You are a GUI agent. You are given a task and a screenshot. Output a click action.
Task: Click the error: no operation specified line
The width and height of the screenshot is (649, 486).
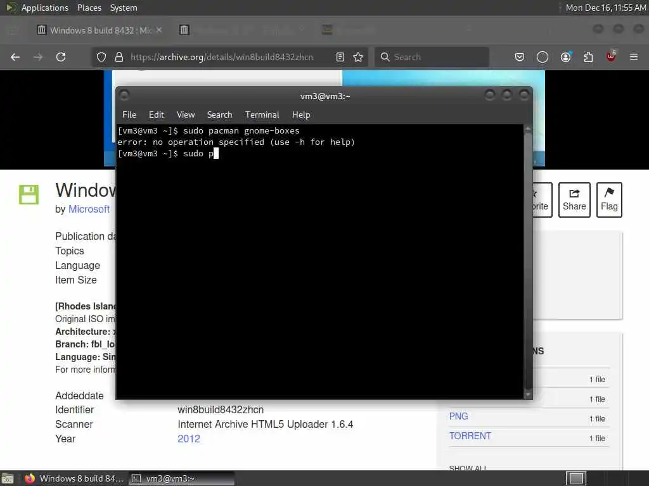pyautogui.click(x=236, y=142)
